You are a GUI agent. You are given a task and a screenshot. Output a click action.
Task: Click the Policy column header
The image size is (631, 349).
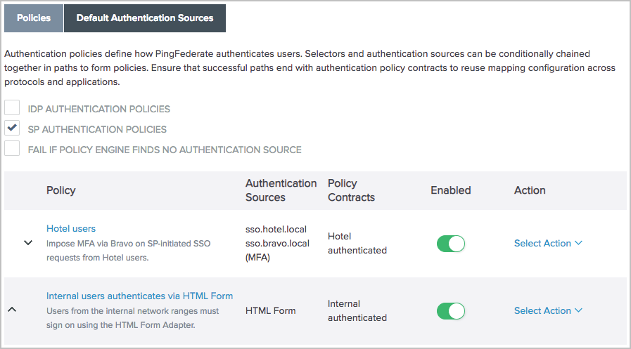pyautogui.click(x=61, y=190)
